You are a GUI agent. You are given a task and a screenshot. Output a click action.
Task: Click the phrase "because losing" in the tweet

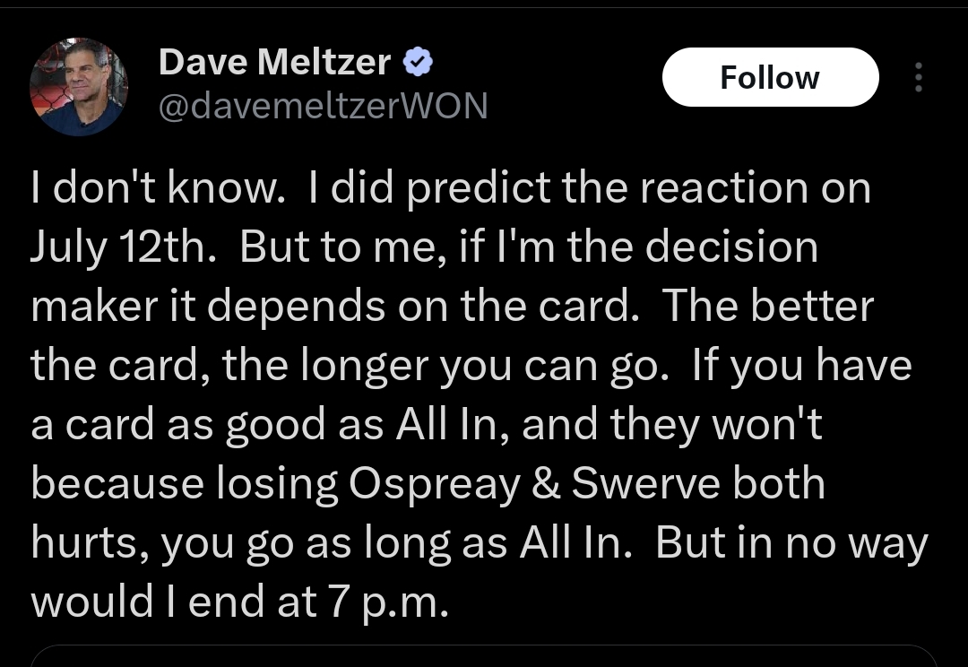coord(184,484)
